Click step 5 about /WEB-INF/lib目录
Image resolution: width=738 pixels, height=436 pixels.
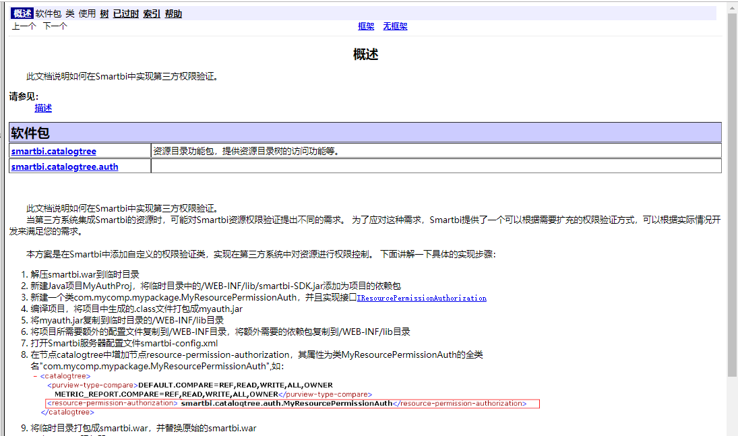(127, 320)
